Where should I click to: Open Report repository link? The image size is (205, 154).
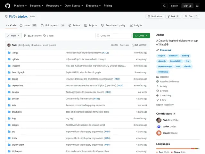(x=165, y=105)
